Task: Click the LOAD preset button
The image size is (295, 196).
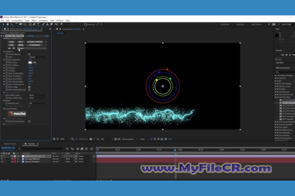Action: 11,42
